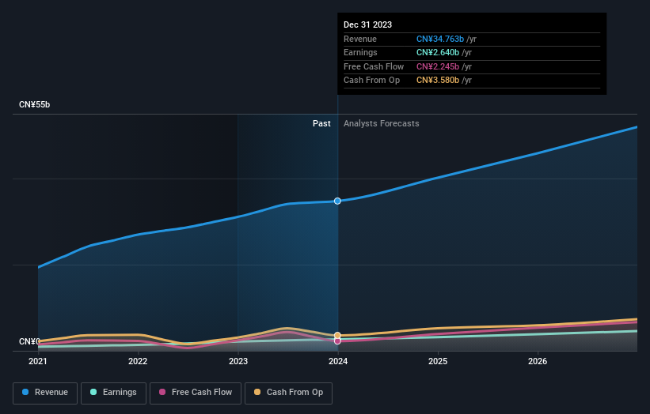Click the Dec 31 2023 tooltip date
This screenshot has width=650, height=414.
pyautogui.click(x=367, y=24)
